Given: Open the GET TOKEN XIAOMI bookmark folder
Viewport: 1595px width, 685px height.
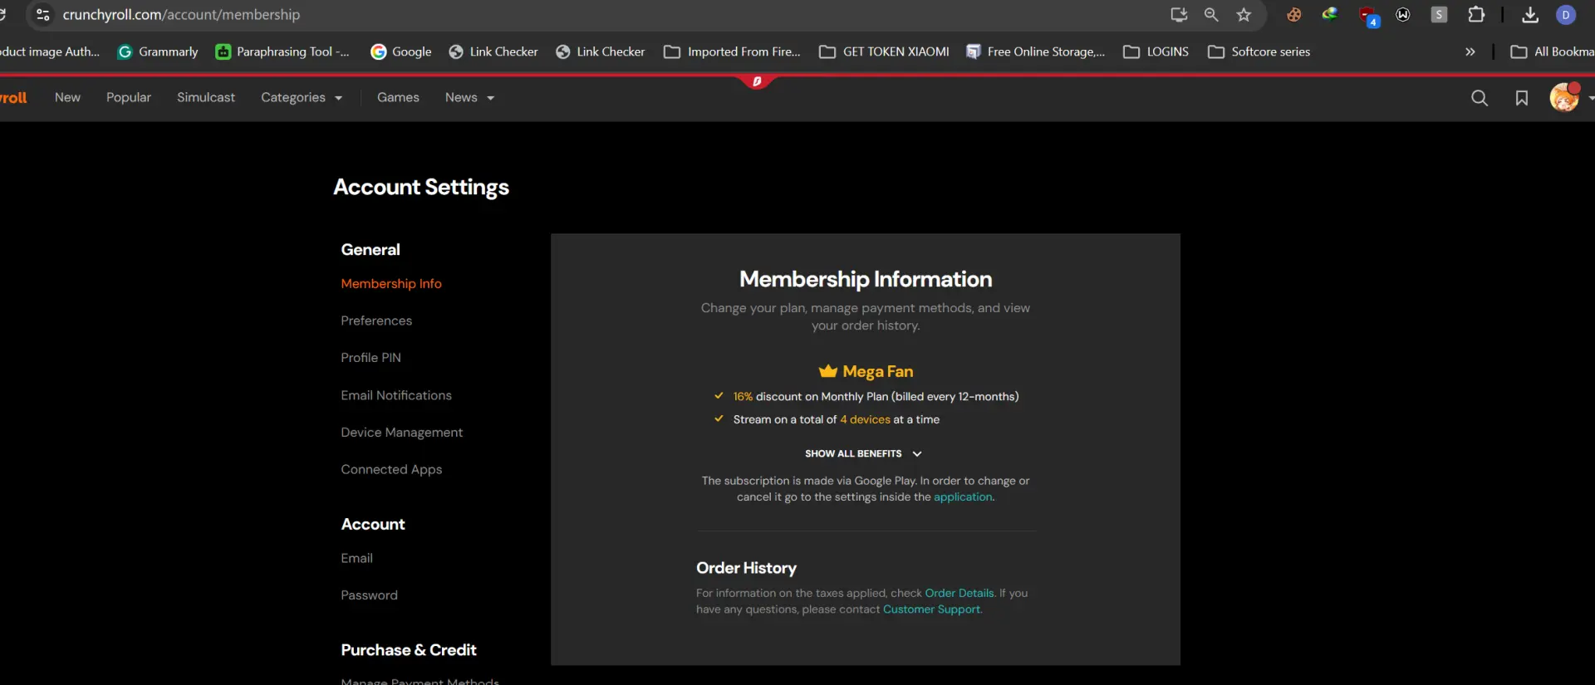Looking at the screenshot, I should 884,51.
